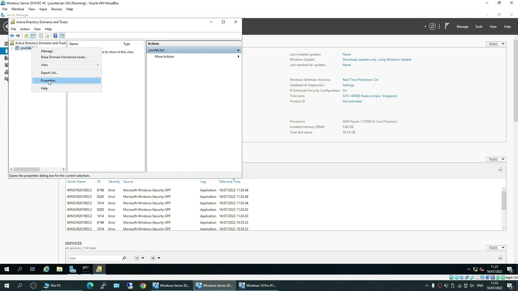
Task: Click the Up one level toolbar icon
Action: coord(26,36)
